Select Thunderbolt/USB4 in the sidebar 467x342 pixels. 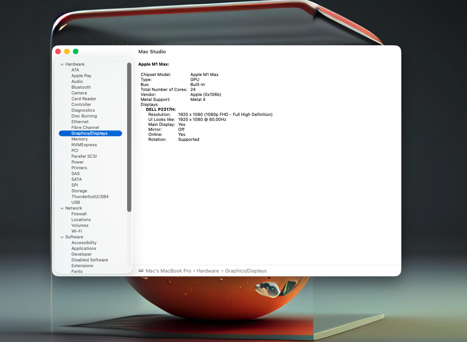pos(90,197)
